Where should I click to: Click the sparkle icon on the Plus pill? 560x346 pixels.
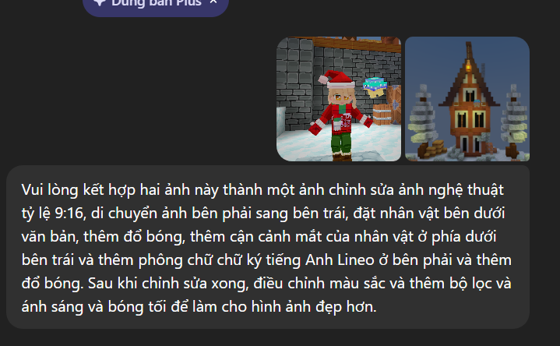(99, 2)
